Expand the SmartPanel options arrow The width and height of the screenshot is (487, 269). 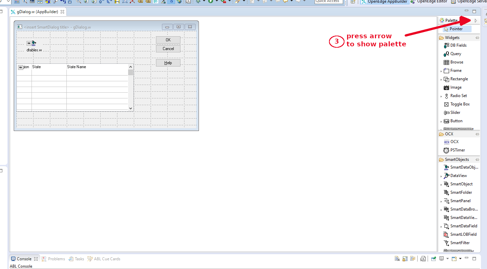coord(441,201)
